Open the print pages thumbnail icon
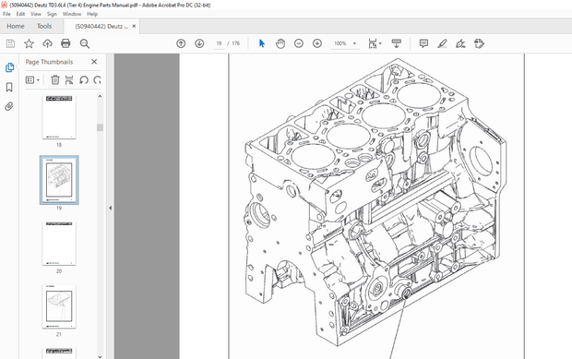572x359 pixels. (x=69, y=80)
